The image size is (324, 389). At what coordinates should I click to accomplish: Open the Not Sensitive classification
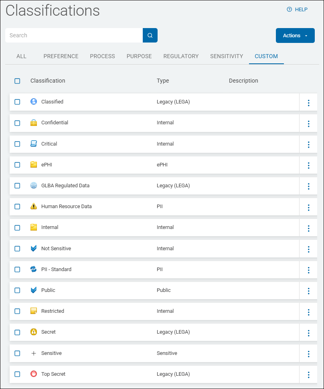coord(56,249)
